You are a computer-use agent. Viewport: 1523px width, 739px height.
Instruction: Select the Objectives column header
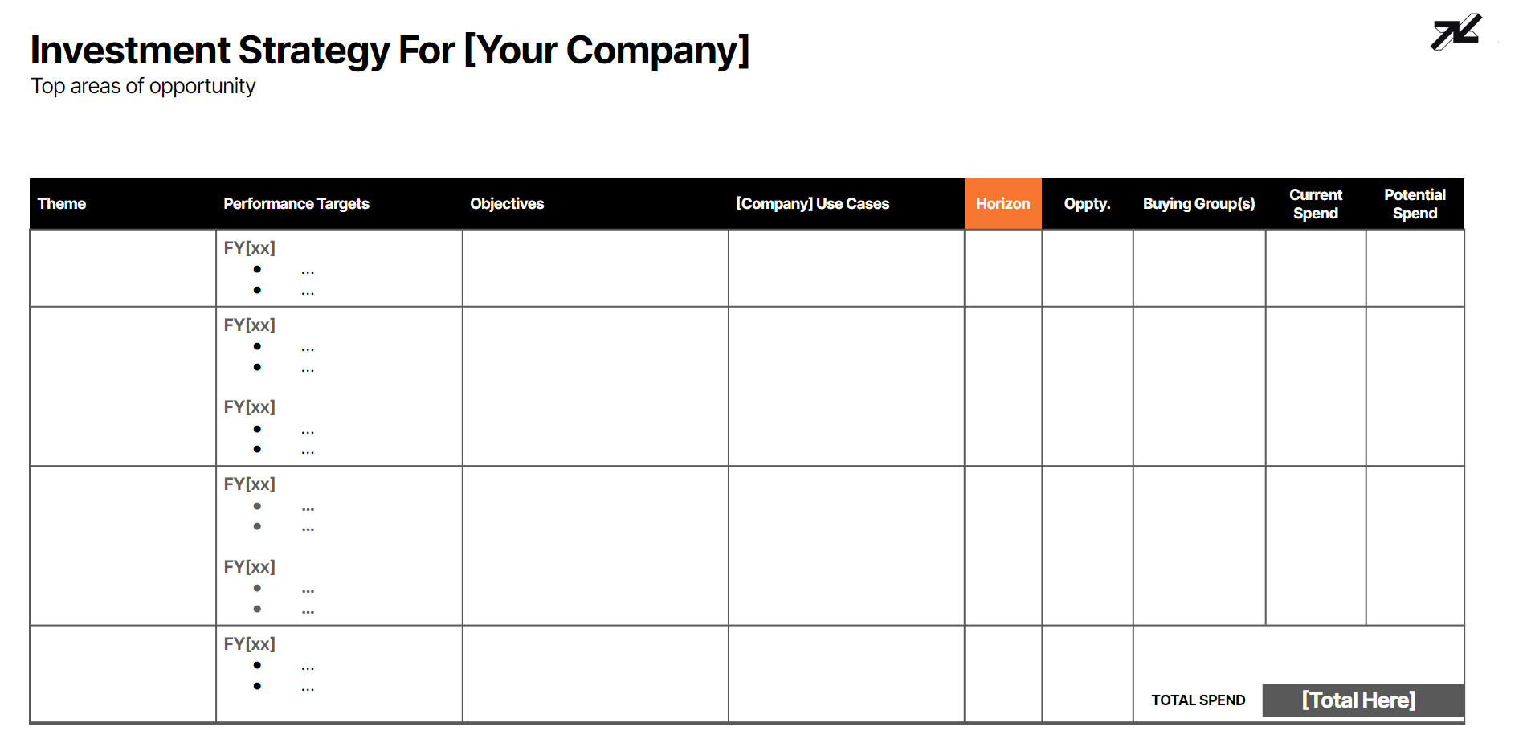click(x=507, y=204)
